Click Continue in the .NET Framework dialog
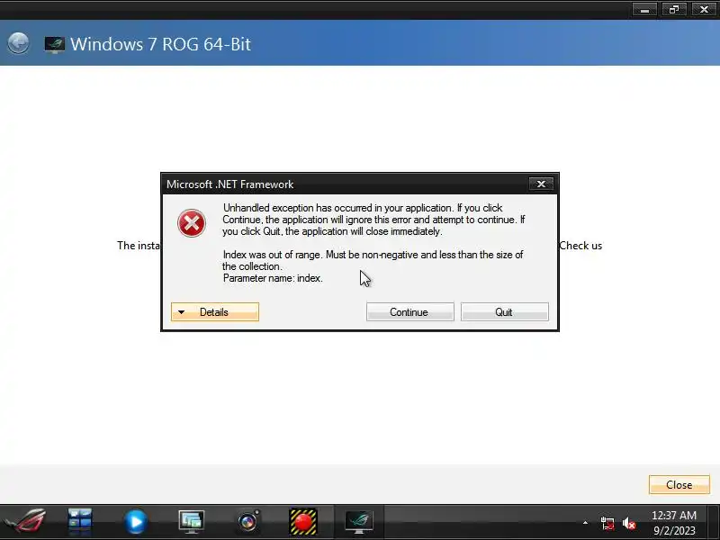 point(409,311)
